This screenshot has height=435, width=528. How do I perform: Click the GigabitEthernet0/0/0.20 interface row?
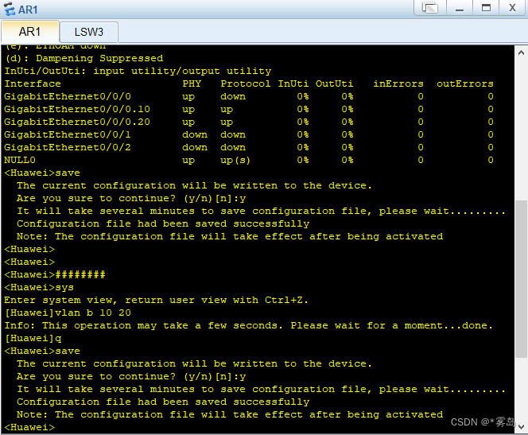[x=249, y=122]
